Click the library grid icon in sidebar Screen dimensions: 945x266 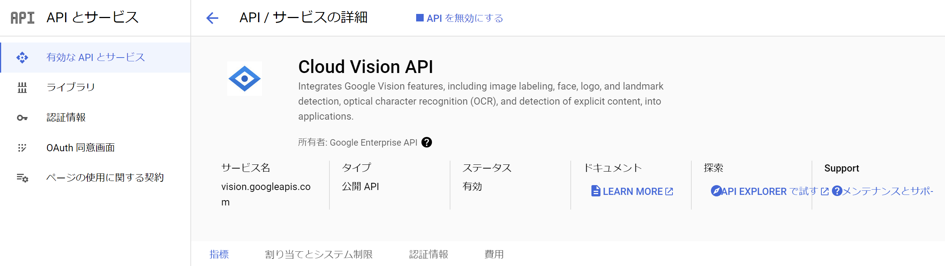(22, 88)
